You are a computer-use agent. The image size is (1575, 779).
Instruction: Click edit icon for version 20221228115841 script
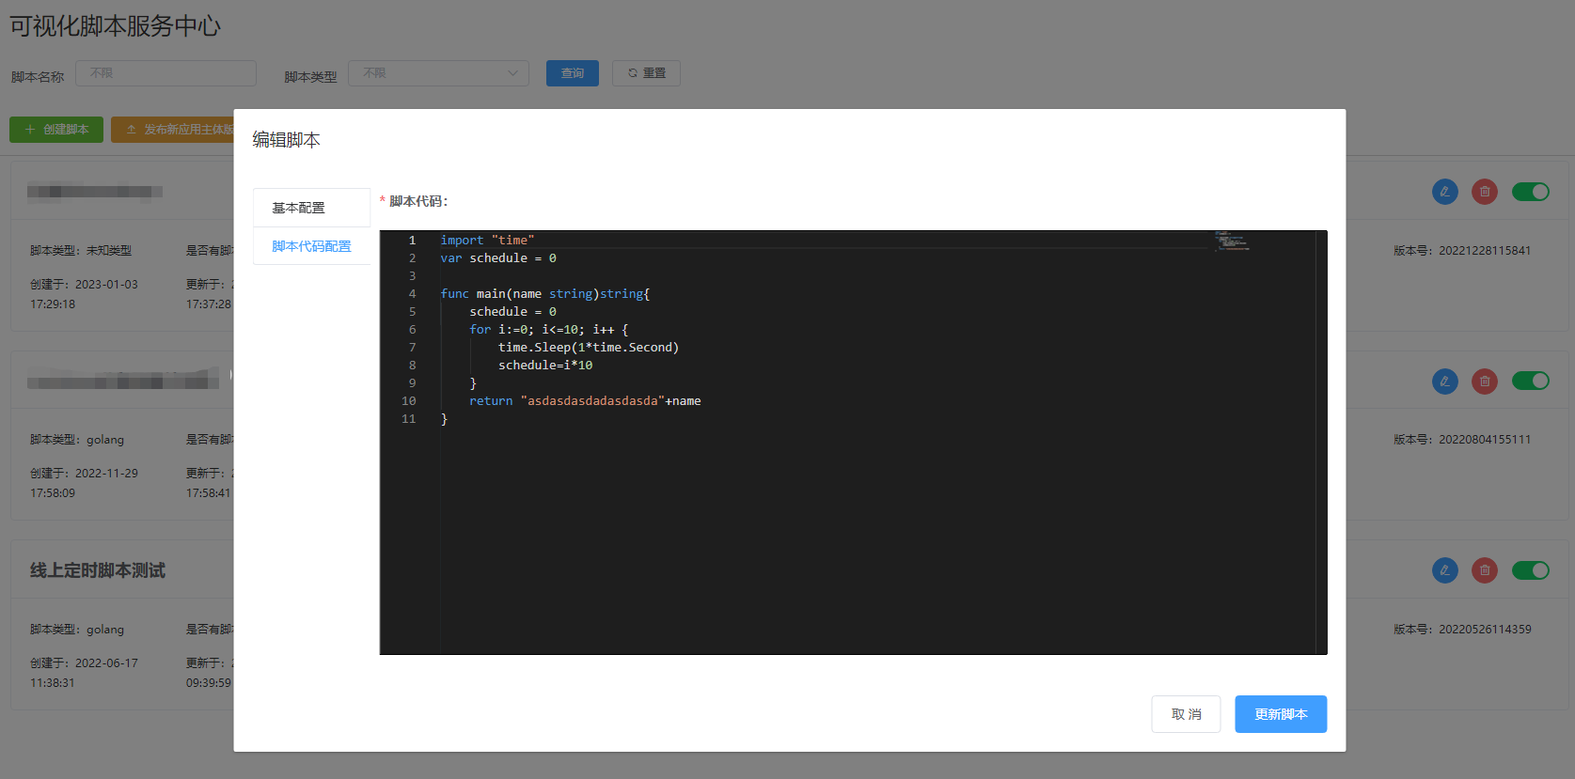click(x=1444, y=192)
